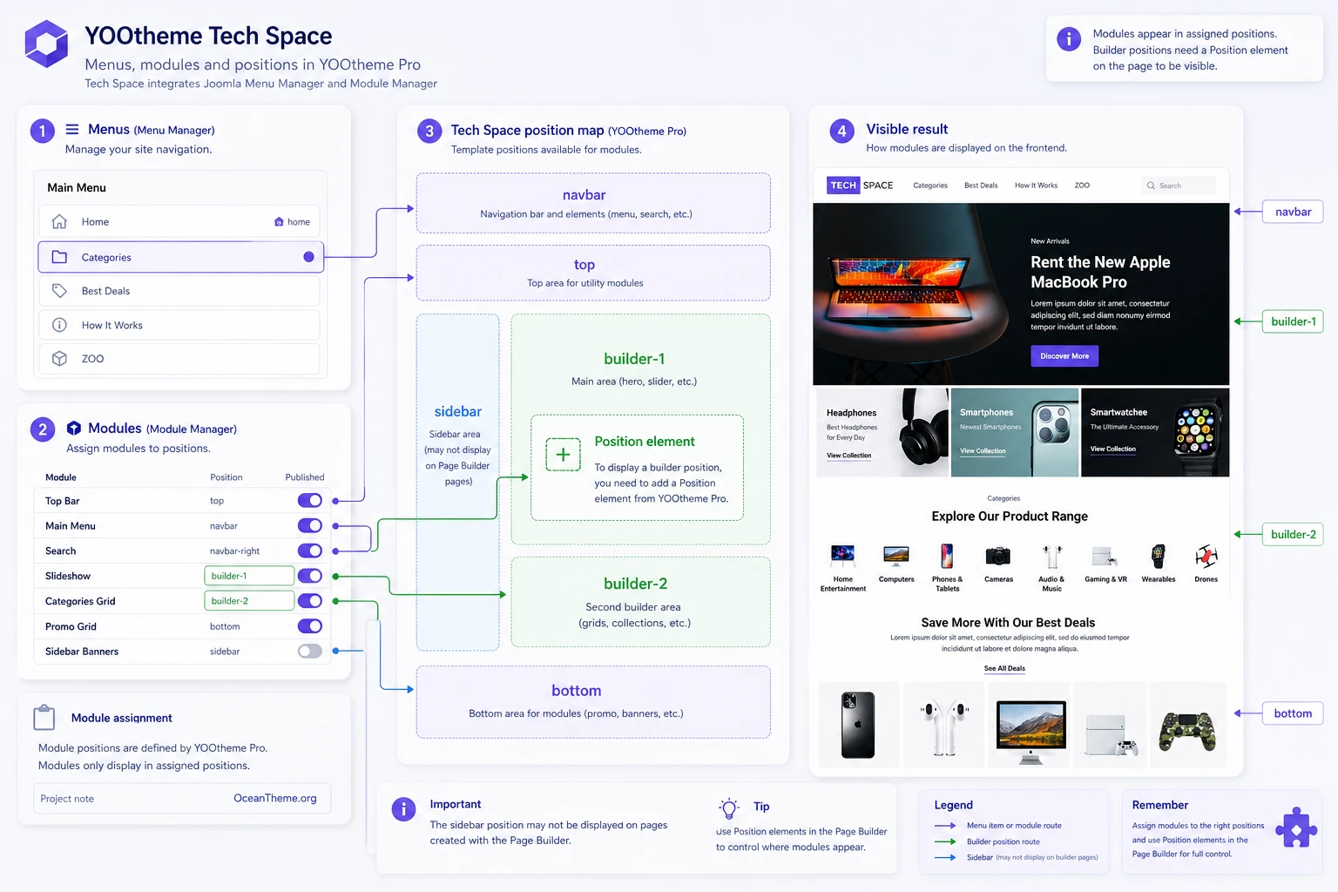Click the search magnifier icon in navbar
The height and width of the screenshot is (892, 1338).
coord(1151,186)
